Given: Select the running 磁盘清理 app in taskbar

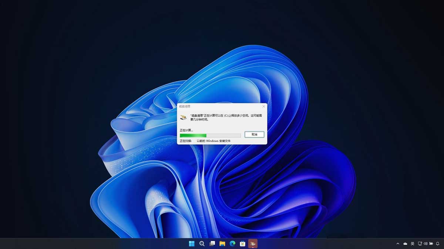Looking at the screenshot, I should click(253, 243).
